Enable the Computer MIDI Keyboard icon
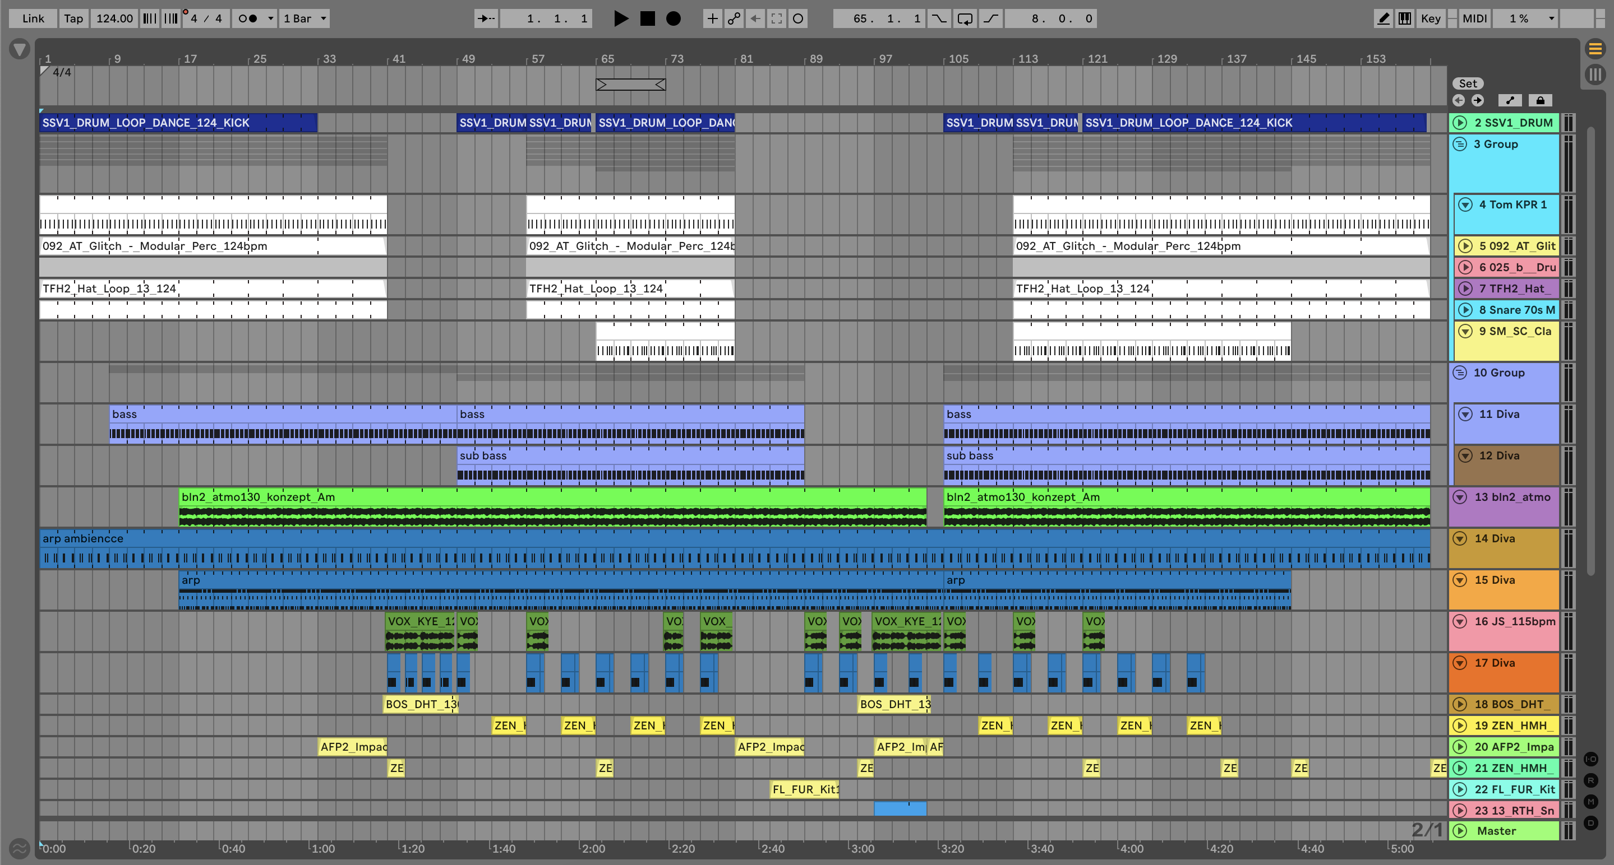The height and width of the screenshot is (865, 1614). click(1405, 18)
